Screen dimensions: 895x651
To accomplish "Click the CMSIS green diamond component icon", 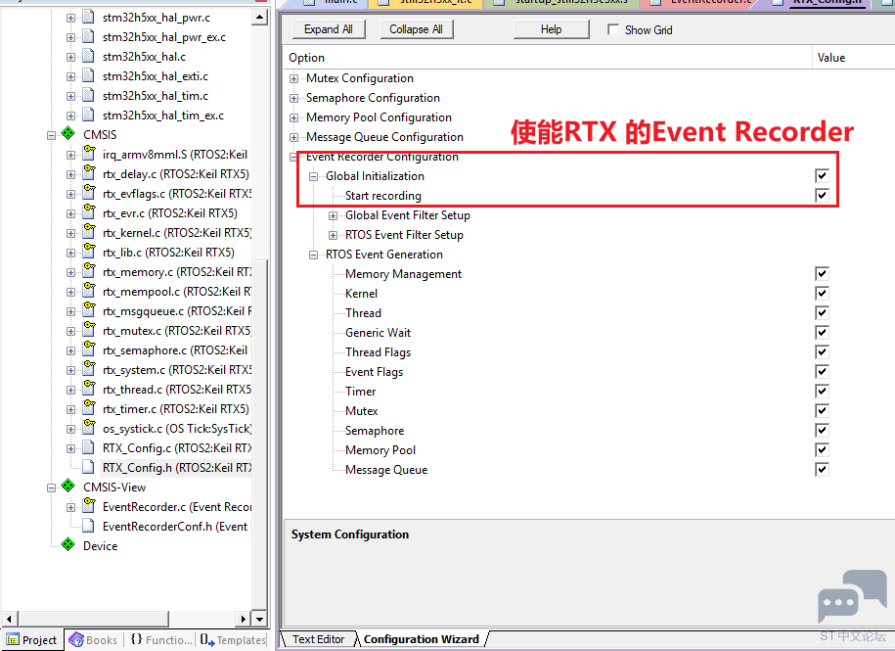I will [67, 133].
